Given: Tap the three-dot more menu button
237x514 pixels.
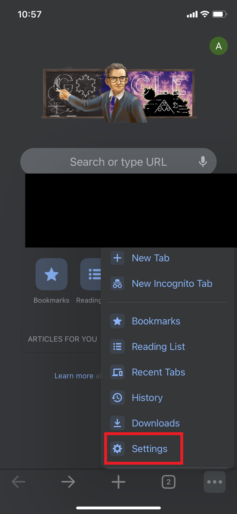Looking at the screenshot, I should [x=214, y=482].
